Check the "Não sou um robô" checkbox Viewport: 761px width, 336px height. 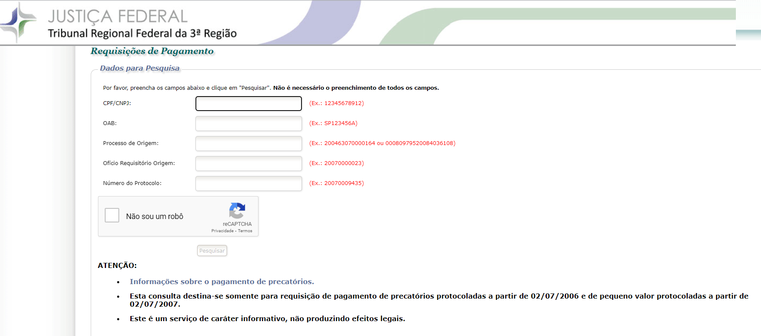pos(112,215)
